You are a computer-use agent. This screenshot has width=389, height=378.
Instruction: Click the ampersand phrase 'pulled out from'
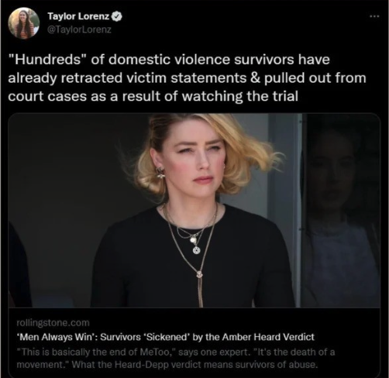click(x=308, y=78)
